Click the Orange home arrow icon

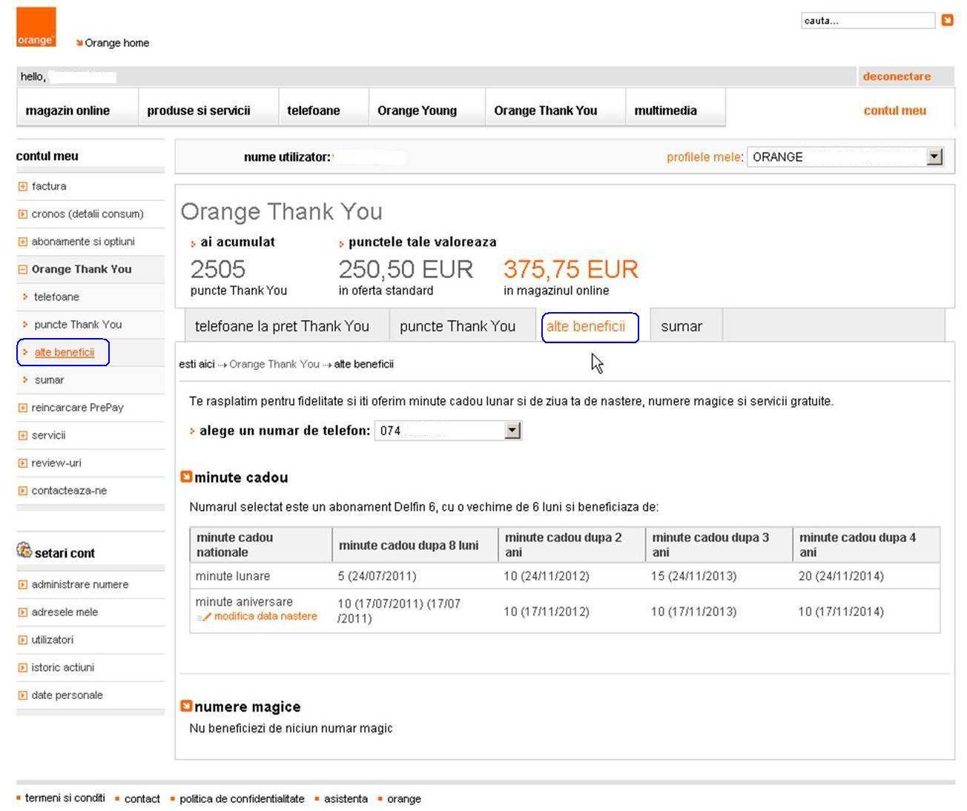pyautogui.click(x=79, y=43)
